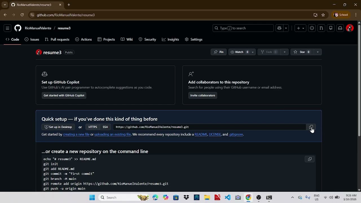Open the repository Settings tab
This screenshot has width=361, height=203.
pyautogui.click(x=194, y=39)
